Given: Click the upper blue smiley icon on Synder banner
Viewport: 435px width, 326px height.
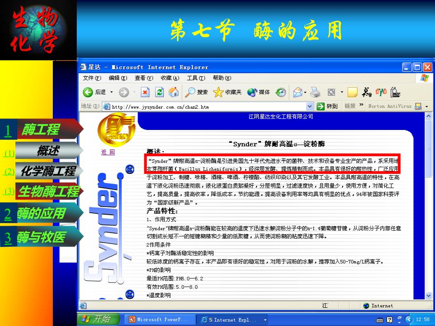Looking at the screenshot, I should (130, 169).
